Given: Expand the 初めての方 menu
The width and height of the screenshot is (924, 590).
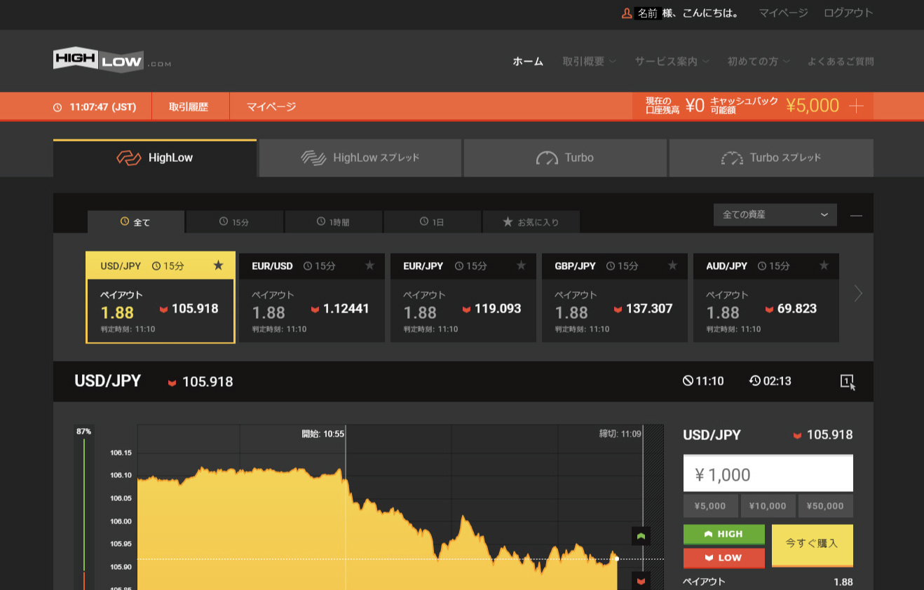Looking at the screenshot, I should click(x=759, y=62).
